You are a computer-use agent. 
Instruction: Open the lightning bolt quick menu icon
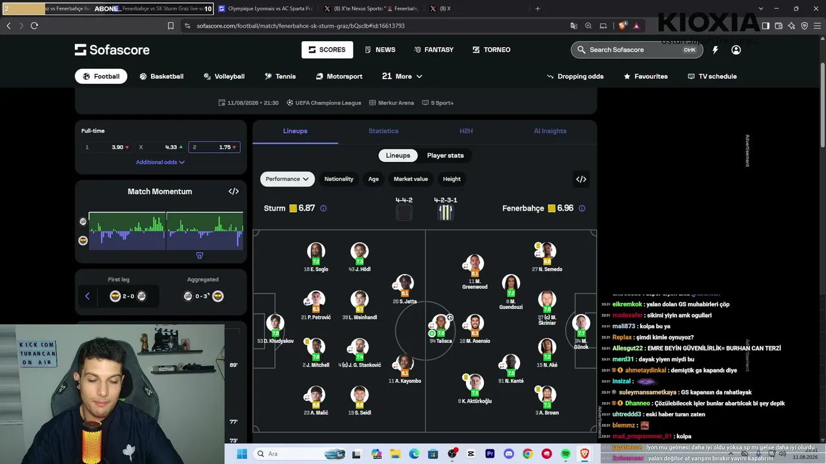point(715,50)
